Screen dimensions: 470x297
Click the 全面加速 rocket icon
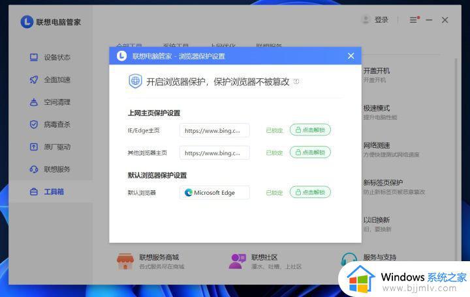pyautogui.click(x=34, y=79)
